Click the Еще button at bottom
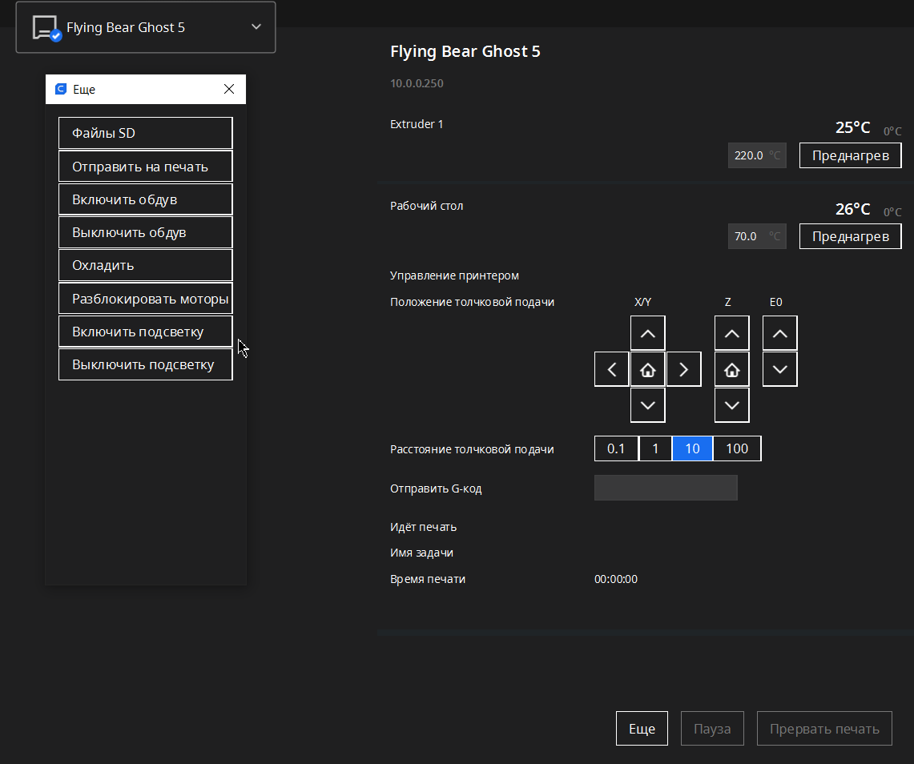 pyautogui.click(x=642, y=729)
